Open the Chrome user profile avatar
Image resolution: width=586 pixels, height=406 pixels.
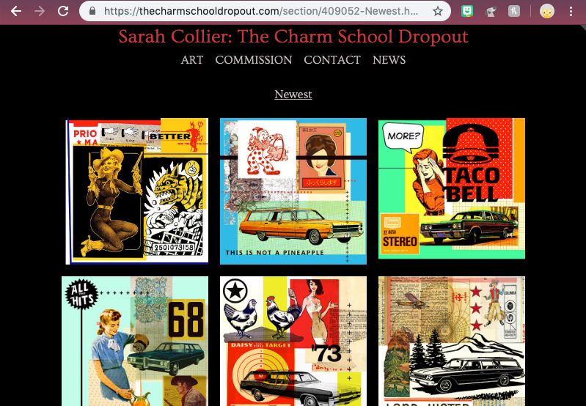546,11
